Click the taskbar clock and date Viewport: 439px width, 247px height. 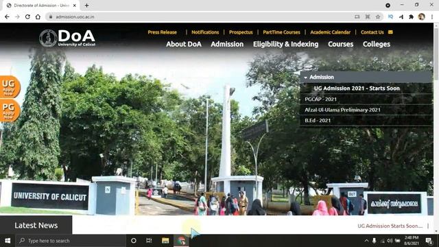pyautogui.click(x=411, y=241)
